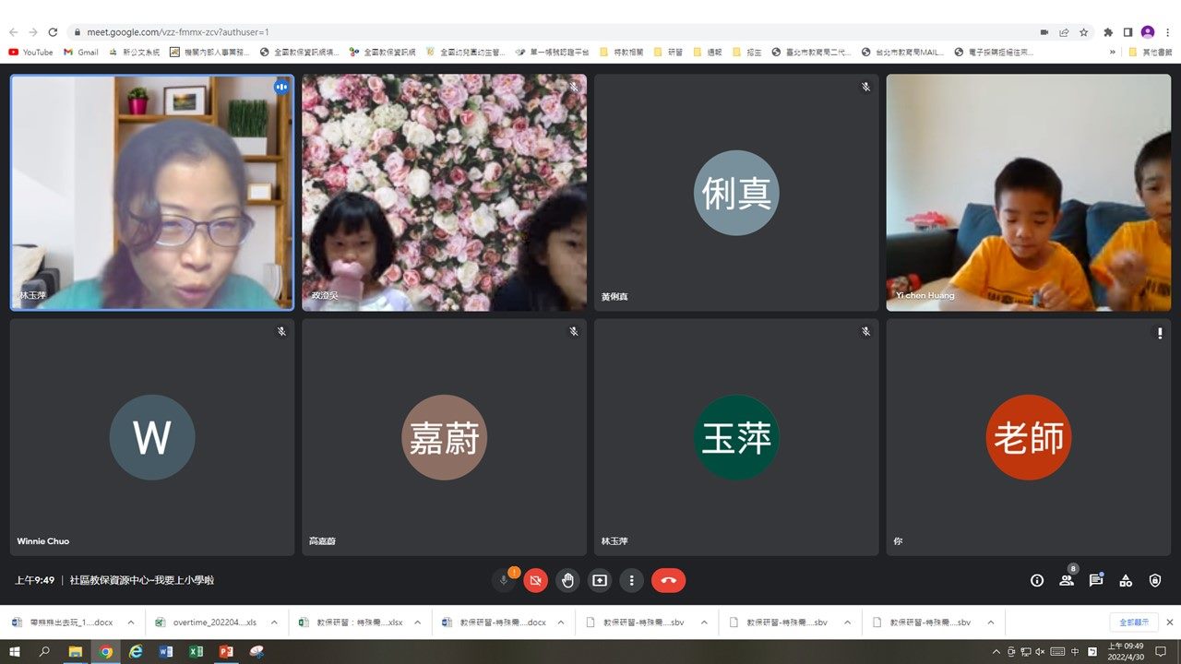Open the xlsx file in downloads bar
This screenshot has height=664, width=1181.
(x=351, y=622)
